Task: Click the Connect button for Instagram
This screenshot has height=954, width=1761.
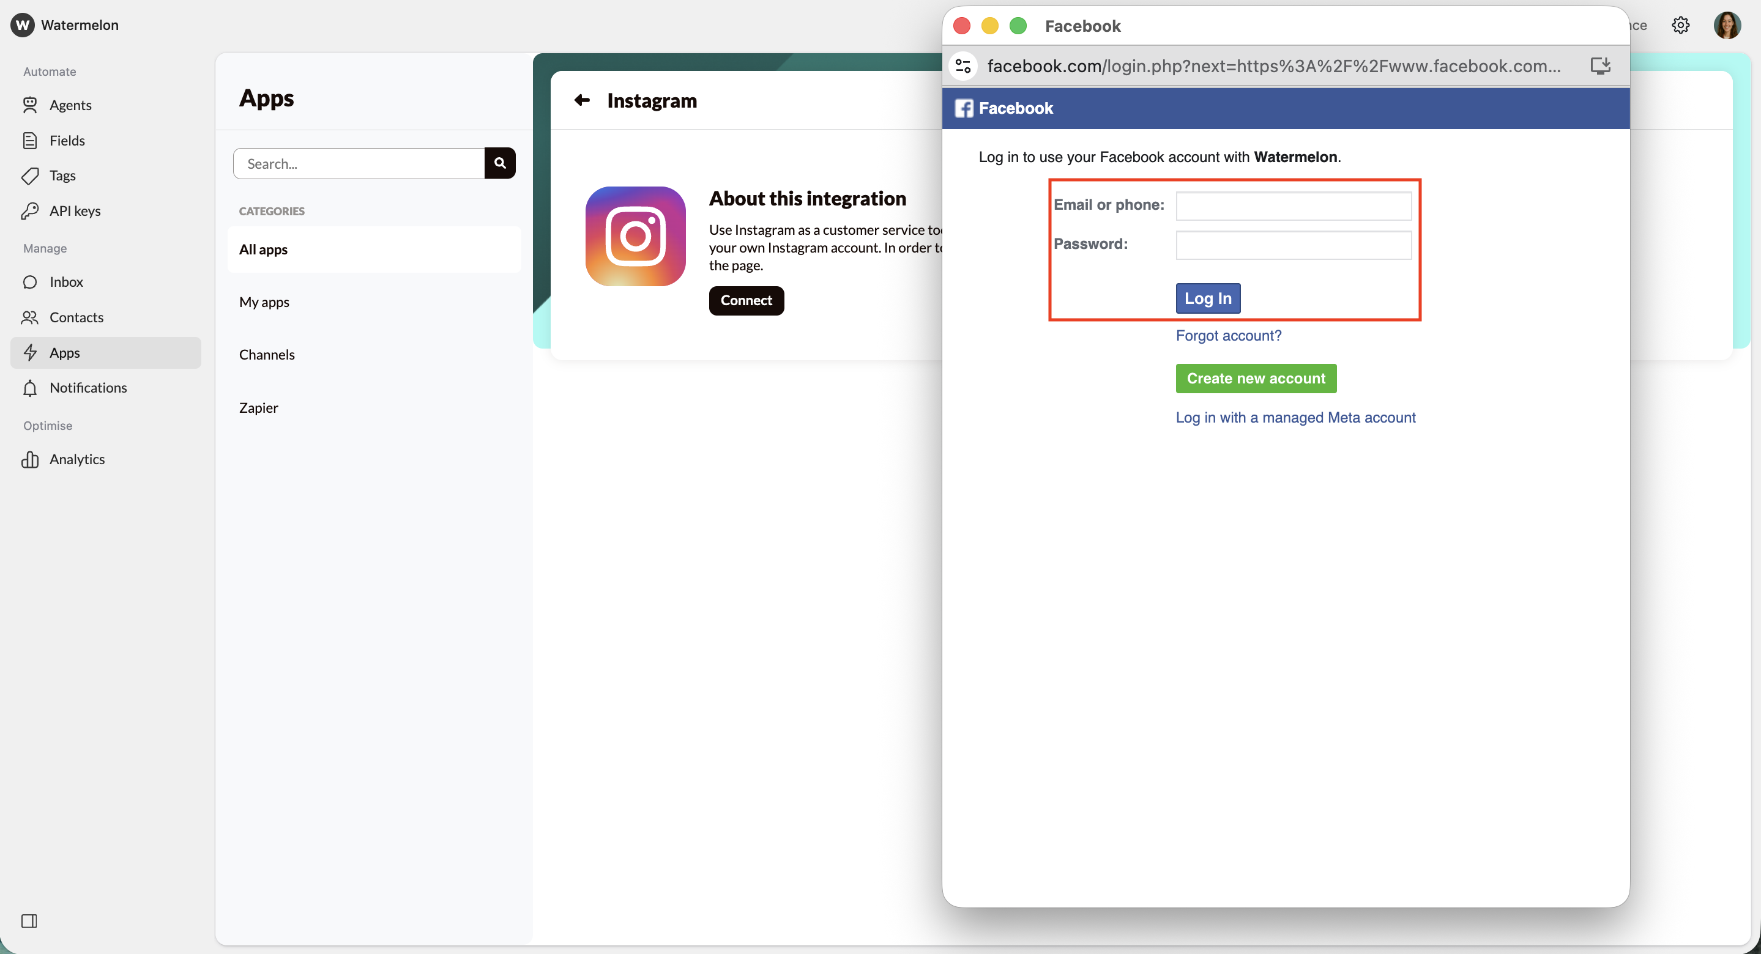Action: coord(746,300)
